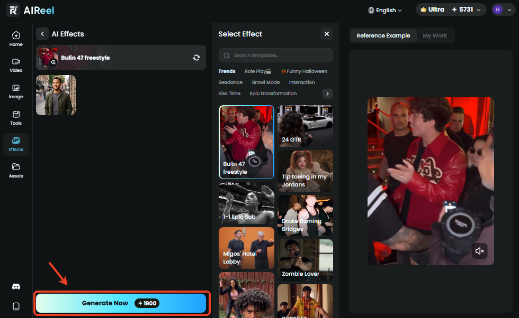Image resolution: width=519 pixels, height=318 pixels.
Task: Switch to the Reference Example tab
Action: point(383,35)
